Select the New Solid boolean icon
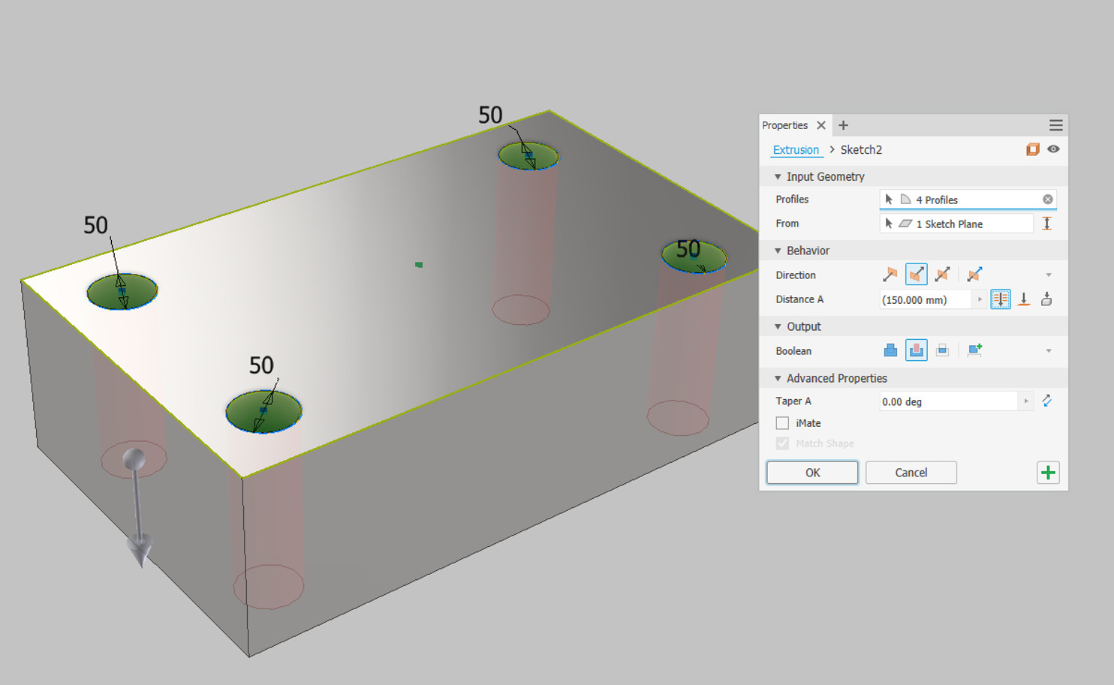This screenshot has width=1114, height=685. click(x=975, y=350)
